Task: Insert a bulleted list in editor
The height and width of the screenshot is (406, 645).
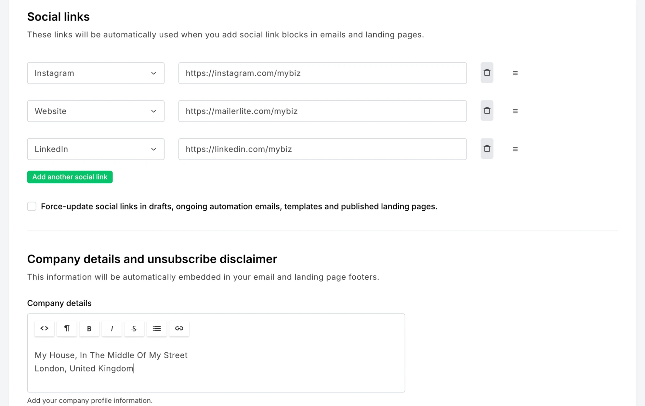Action: tap(156, 328)
